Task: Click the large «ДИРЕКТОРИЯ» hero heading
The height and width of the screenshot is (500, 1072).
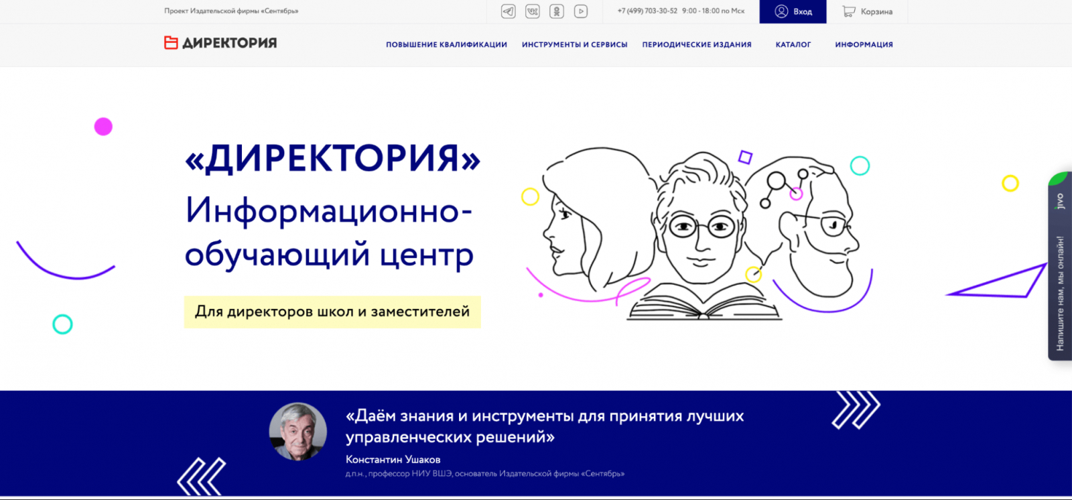Action: [x=333, y=159]
